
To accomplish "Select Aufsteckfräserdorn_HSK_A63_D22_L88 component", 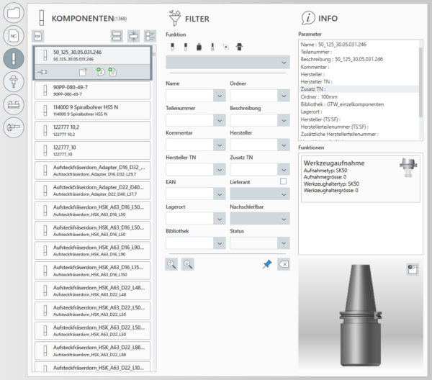I will click(x=93, y=350).
